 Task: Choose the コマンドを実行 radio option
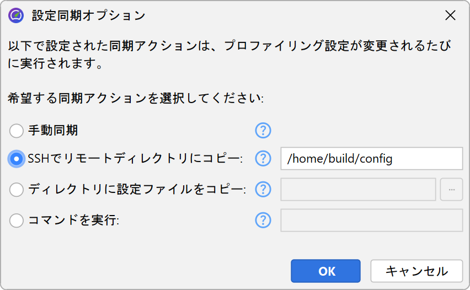pos(17,221)
